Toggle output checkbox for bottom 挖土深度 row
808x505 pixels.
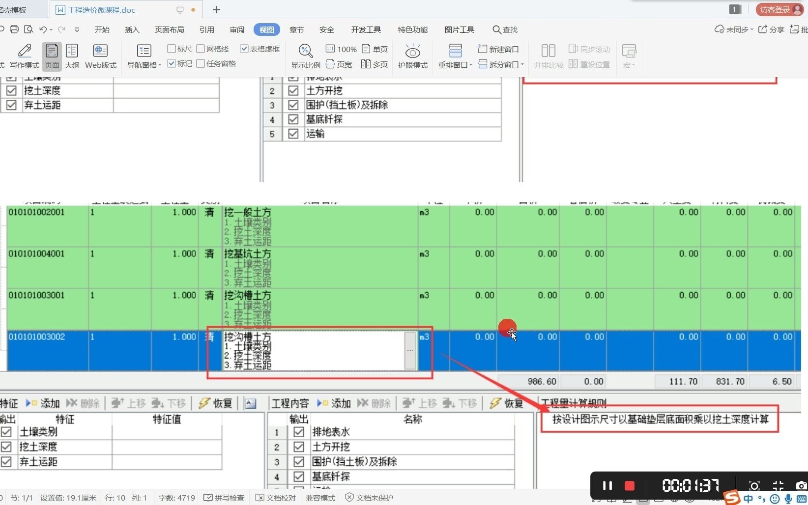[x=6, y=447]
